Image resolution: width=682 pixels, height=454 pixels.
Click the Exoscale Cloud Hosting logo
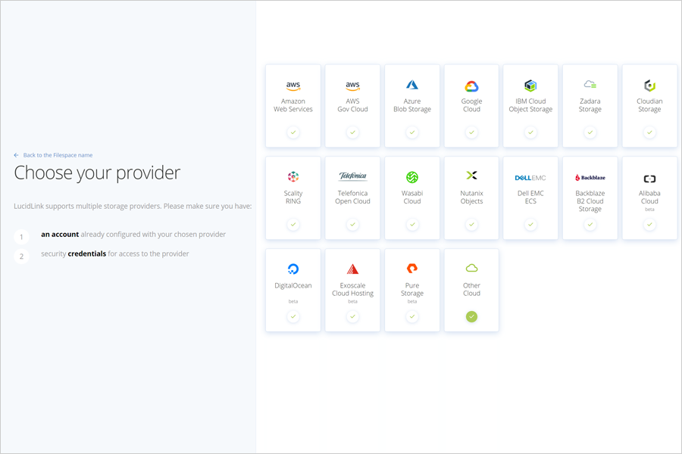pyautogui.click(x=352, y=269)
